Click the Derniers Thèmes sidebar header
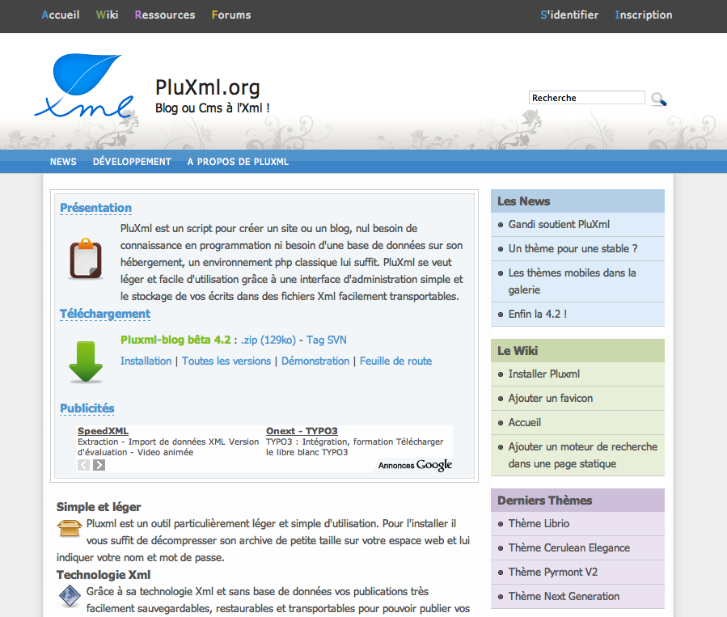The image size is (727, 617). pos(577,501)
